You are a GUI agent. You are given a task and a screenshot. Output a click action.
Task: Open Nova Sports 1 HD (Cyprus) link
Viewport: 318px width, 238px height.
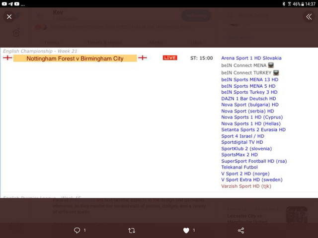pos(252,117)
